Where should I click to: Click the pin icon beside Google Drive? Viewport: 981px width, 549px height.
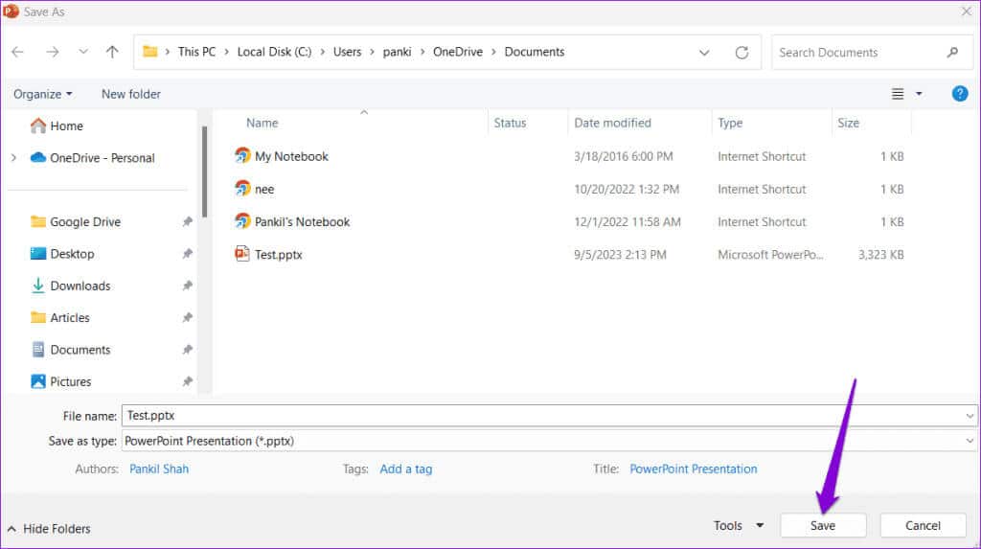click(187, 221)
